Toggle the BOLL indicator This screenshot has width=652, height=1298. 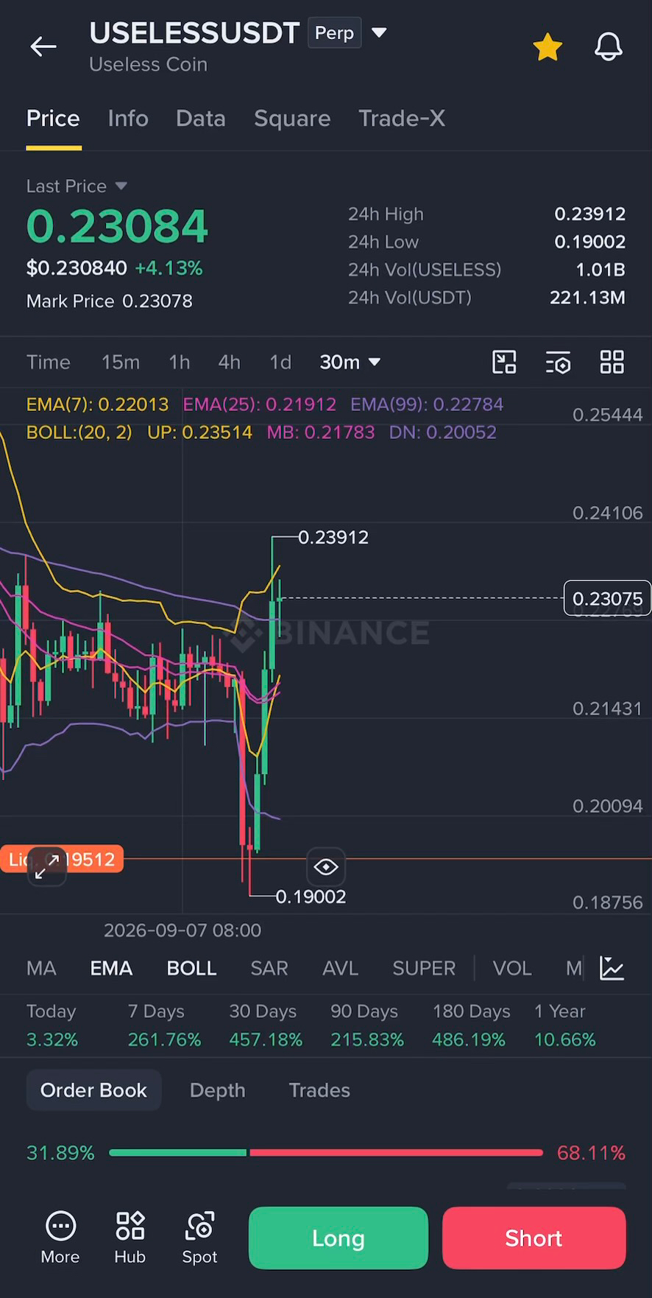point(191,968)
